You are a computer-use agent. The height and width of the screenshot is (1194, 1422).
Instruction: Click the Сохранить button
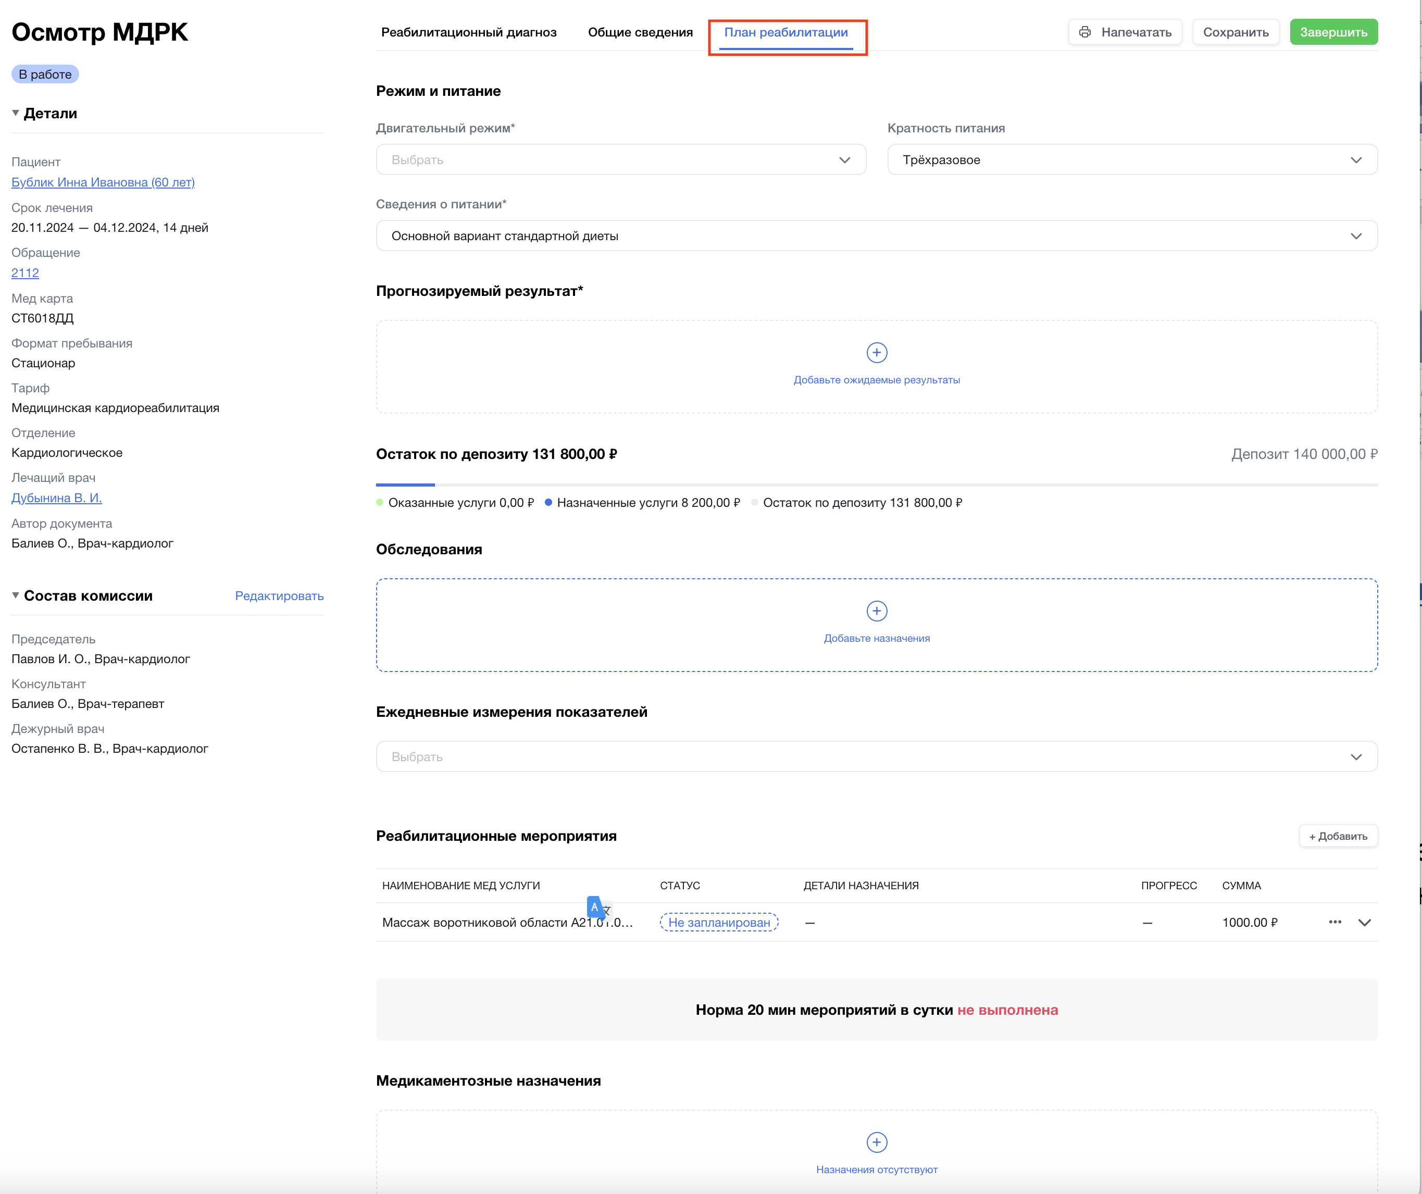[x=1235, y=32]
